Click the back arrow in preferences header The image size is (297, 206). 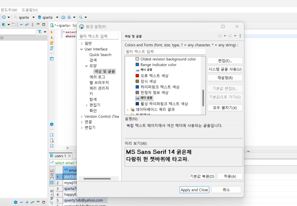(x=220, y=36)
